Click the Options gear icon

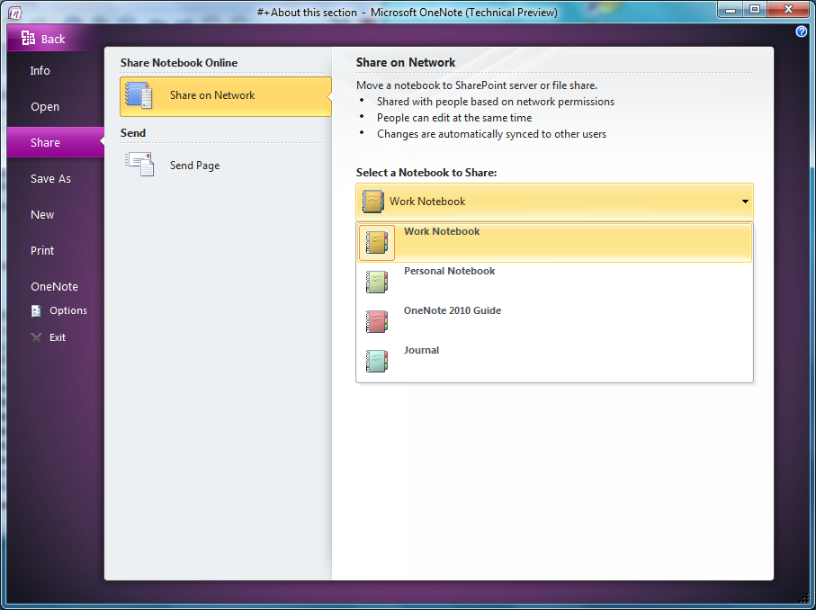[x=34, y=310]
